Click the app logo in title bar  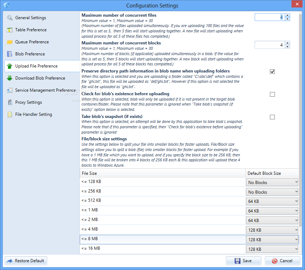[x=6, y=5]
